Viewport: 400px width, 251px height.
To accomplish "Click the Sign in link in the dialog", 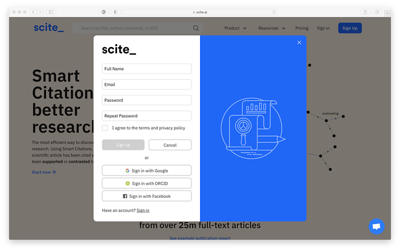I will (143, 210).
